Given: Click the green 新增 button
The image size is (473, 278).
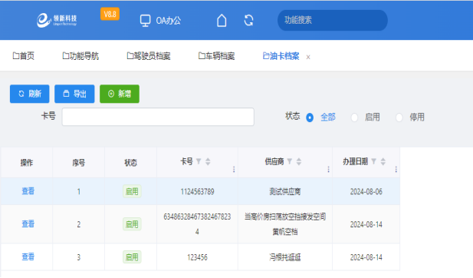Looking at the screenshot, I should pyautogui.click(x=120, y=94).
